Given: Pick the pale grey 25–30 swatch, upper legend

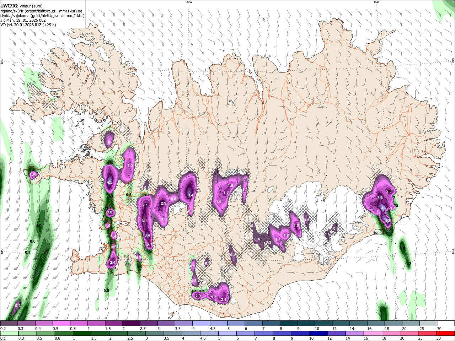Looking at the screenshot, I should 428,323.
